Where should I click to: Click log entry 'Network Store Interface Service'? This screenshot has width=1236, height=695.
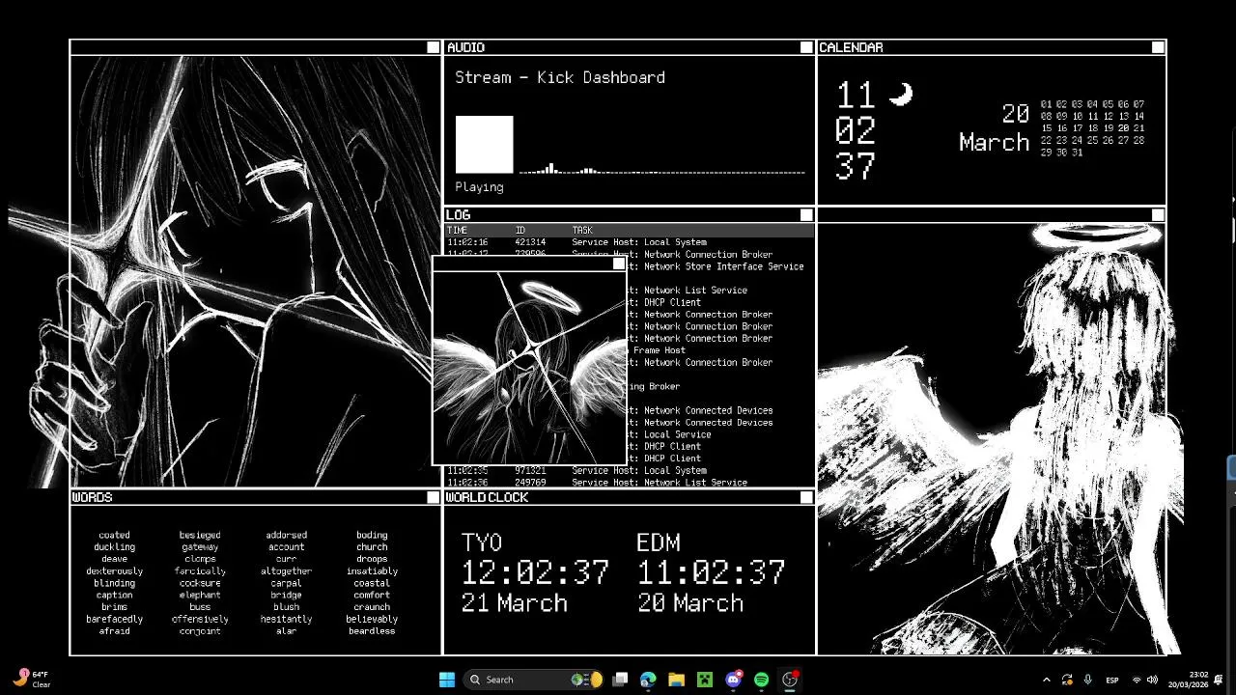[724, 266]
